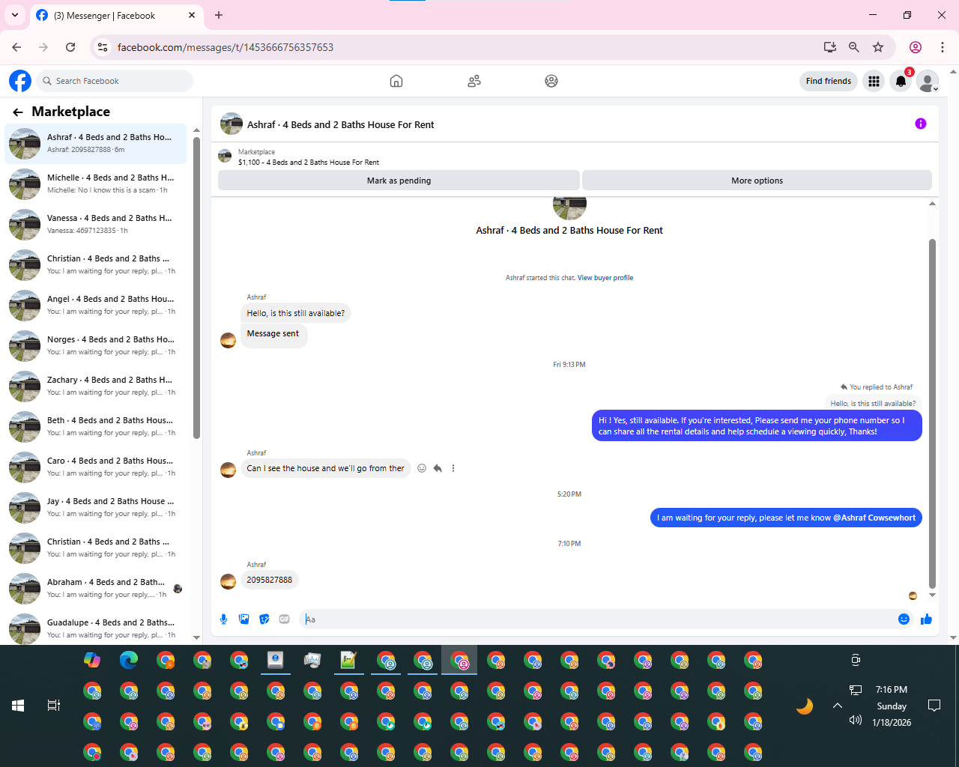959x767 pixels.
Task: Open a new browser tab
Action: click(x=219, y=15)
